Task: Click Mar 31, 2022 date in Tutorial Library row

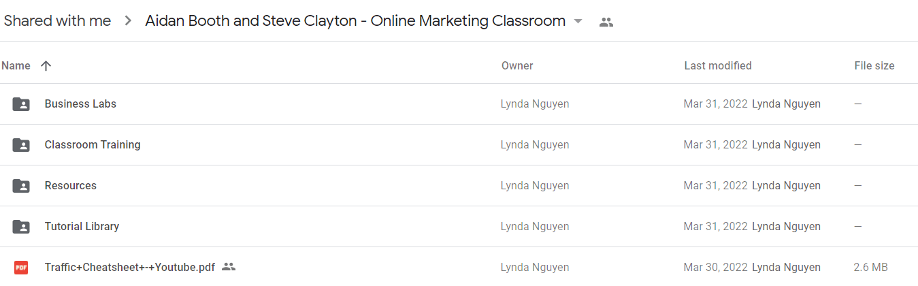Action: 715,227
